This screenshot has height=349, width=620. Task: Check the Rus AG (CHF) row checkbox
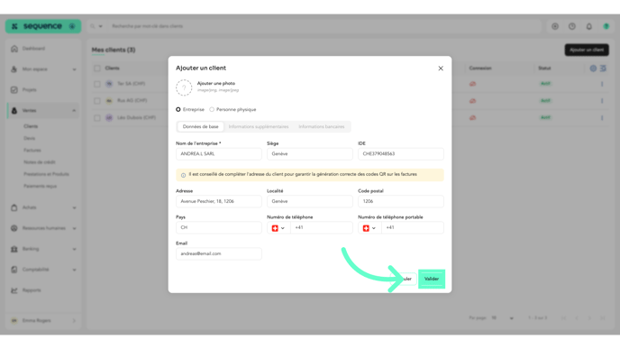(97, 101)
